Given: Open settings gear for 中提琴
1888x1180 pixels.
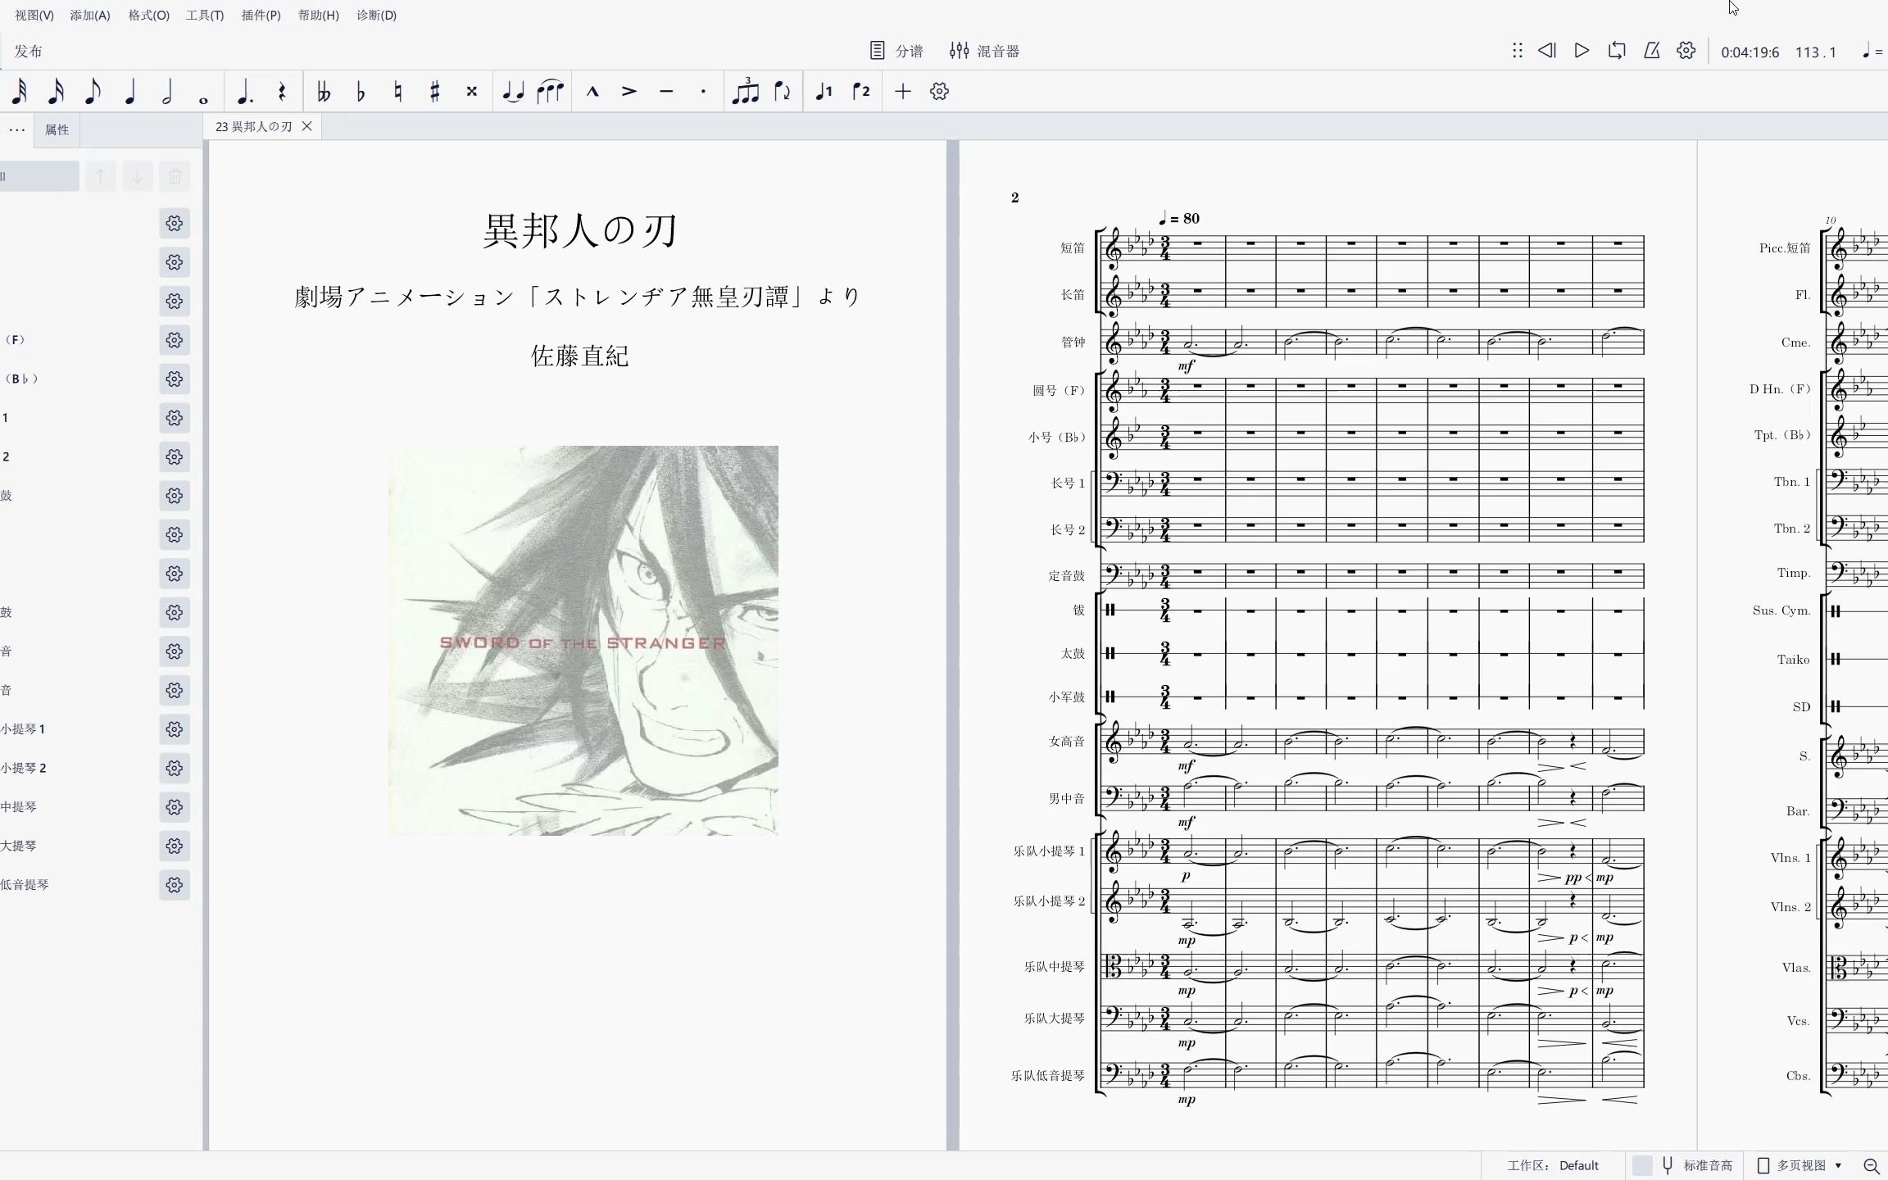Looking at the screenshot, I should (x=175, y=807).
